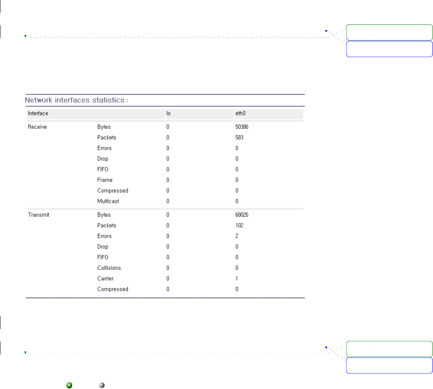
Task: Click the Frame row label
Action: 105,180
